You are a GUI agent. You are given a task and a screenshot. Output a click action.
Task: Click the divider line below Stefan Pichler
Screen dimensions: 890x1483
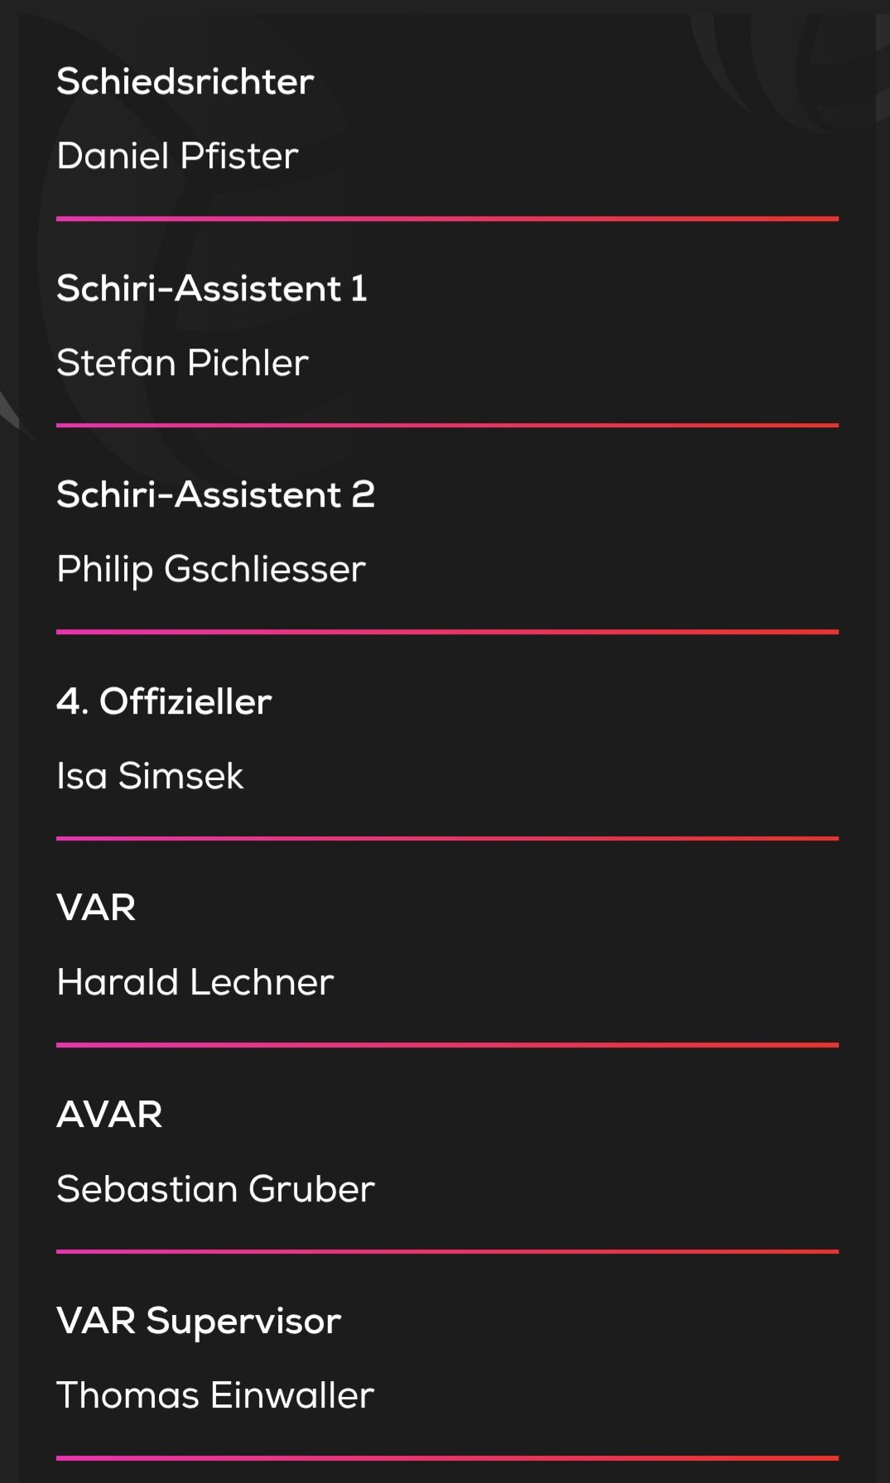pos(447,426)
